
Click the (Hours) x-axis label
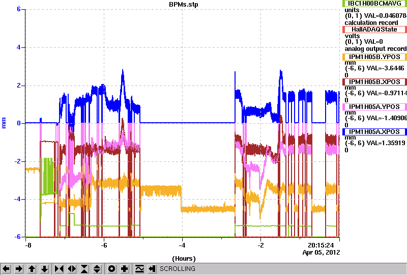point(184,259)
